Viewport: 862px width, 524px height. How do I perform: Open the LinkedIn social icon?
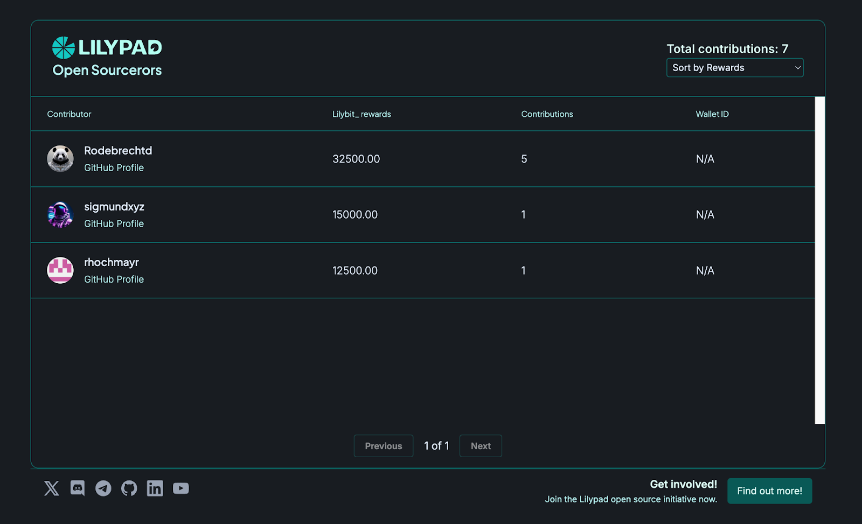pyautogui.click(x=155, y=488)
